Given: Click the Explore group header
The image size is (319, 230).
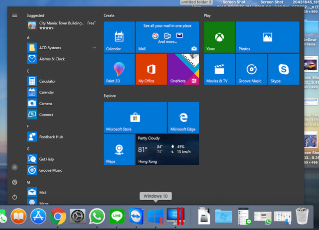Looking at the screenshot, I should pyautogui.click(x=110, y=96).
